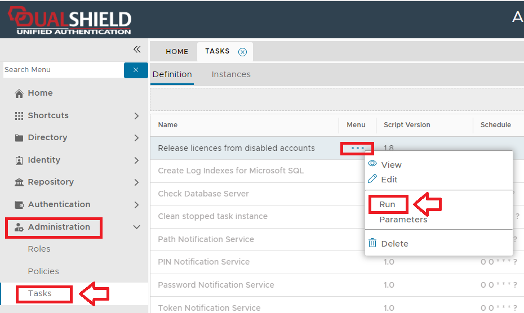This screenshot has height=313, width=524.
Task: Expand the Shortcuts menu section
Action: click(136, 115)
